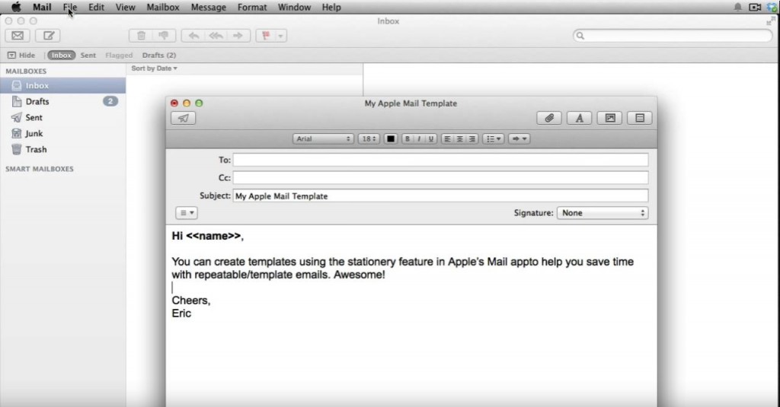The image size is (780, 407).
Task: Select Junk in Mailboxes sidebar
Action: tap(62, 133)
